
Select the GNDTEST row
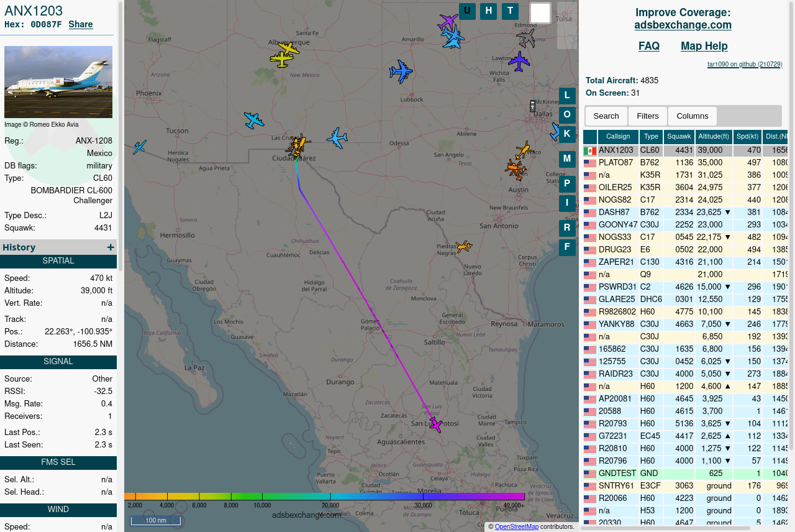point(686,474)
